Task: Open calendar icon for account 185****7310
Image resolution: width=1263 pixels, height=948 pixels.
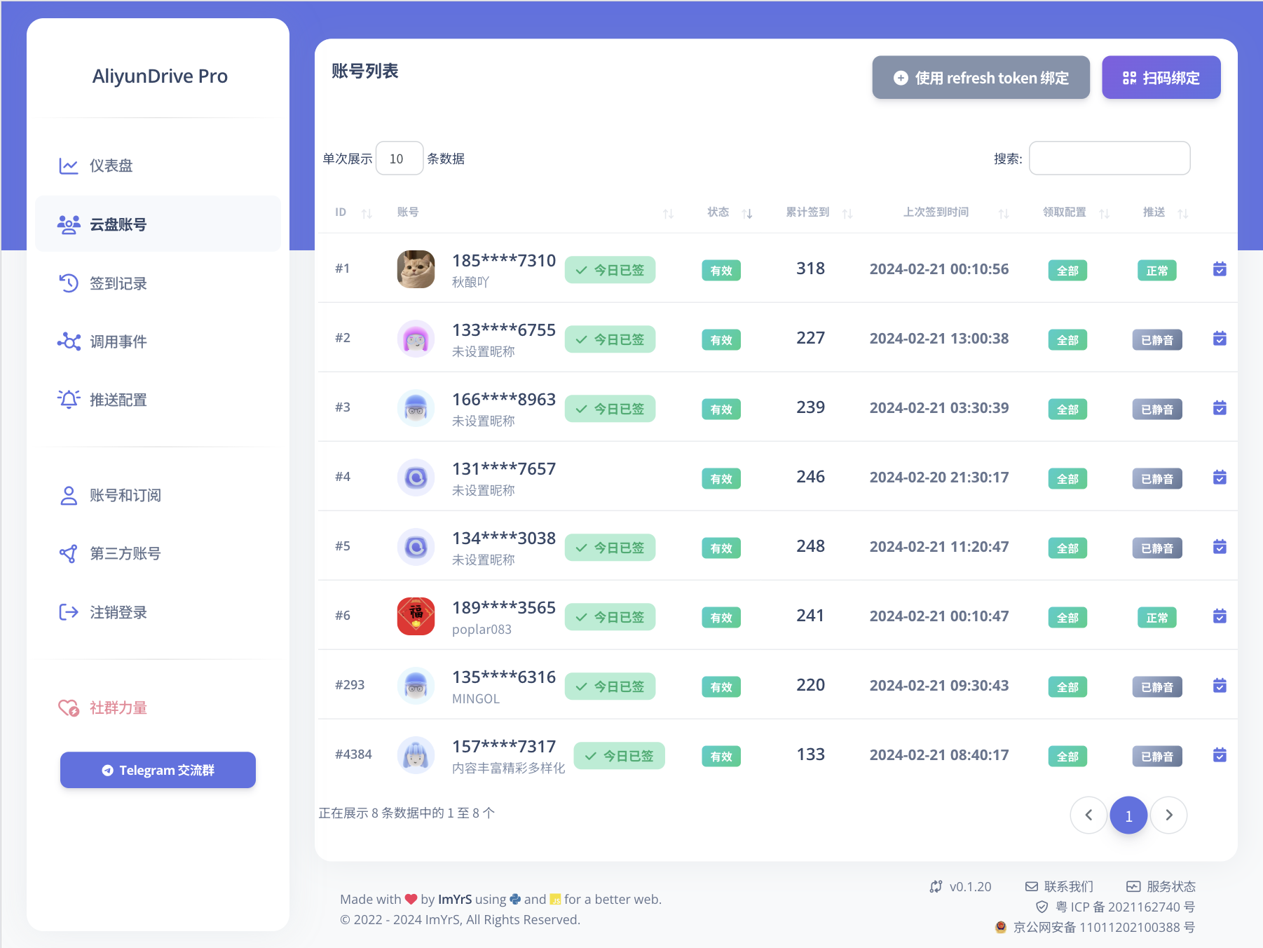Action: [x=1220, y=269]
